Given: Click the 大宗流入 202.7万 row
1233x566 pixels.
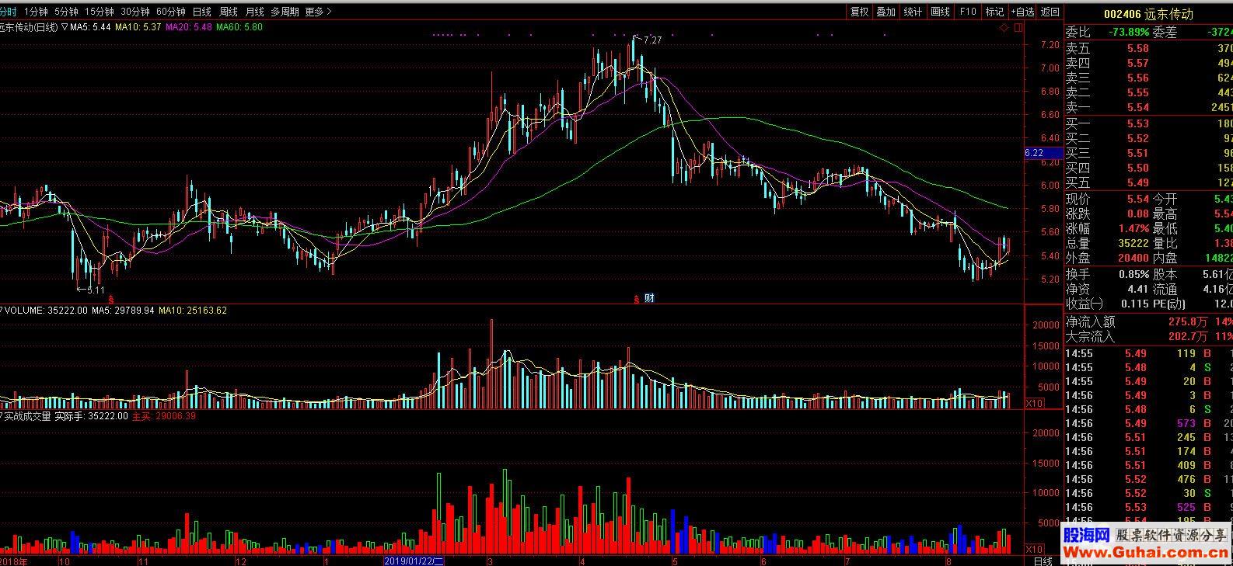Looking at the screenshot, I should coord(1148,336).
